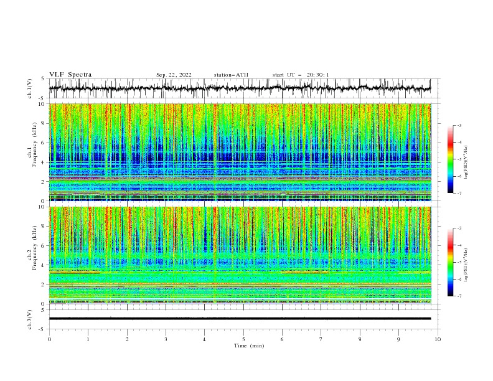Image resolution: width=493 pixels, height=381 pixels.
Task: Click the '4' kHz tick on ch.2 axis
Action: 44,265
